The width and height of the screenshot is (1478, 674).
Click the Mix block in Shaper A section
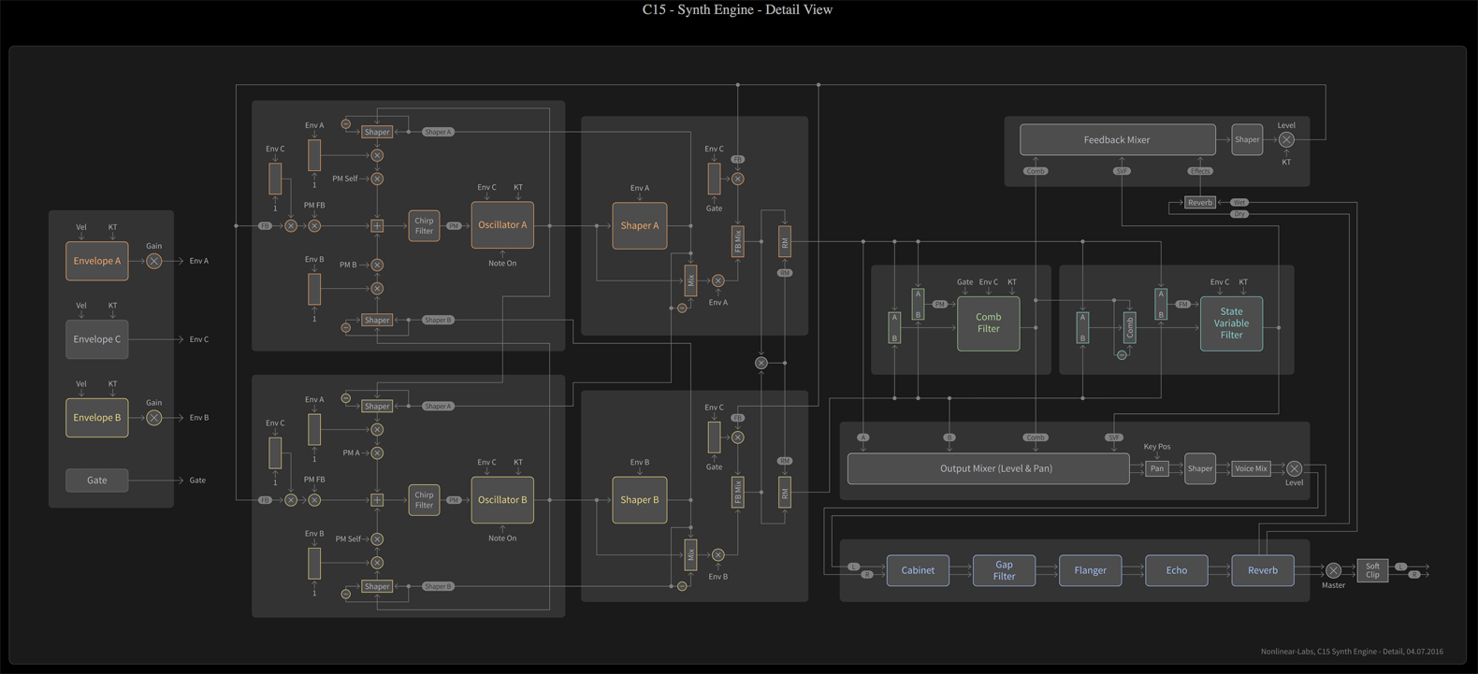690,280
